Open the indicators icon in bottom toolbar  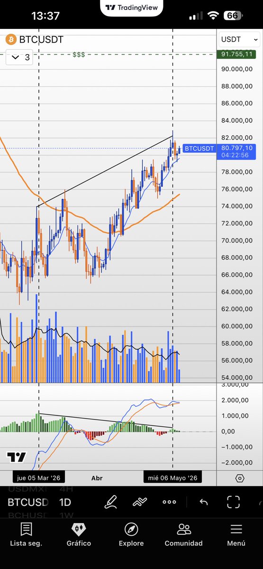pyautogui.click(x=140, y=502)
